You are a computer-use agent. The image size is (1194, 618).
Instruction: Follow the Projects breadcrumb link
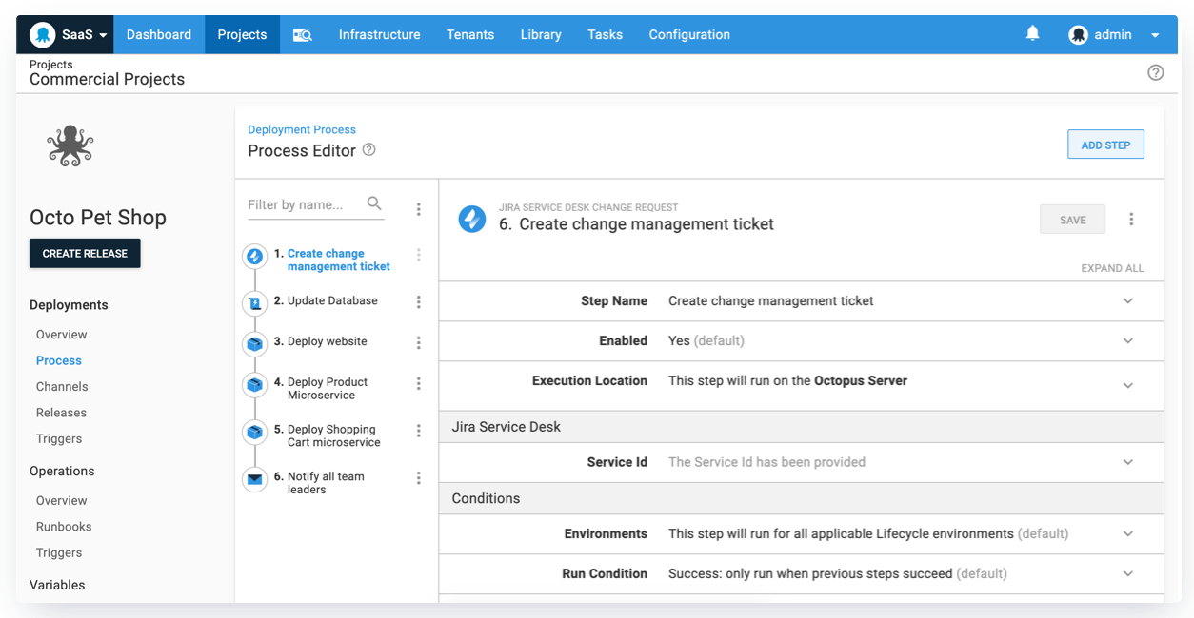pyautogui.click(x=50, y=65)
